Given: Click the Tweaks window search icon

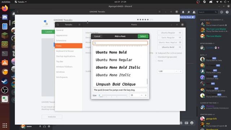Looking at the screenshot, I should (58, 25).
